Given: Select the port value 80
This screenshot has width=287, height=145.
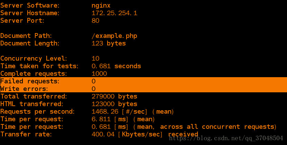Looking at the screenshot, I should (95, 21).
